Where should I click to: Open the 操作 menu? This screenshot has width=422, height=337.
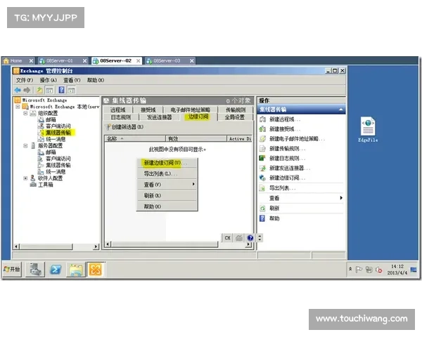click(48, 80)
